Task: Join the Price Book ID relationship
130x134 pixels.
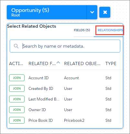Action: pos(17,120)
